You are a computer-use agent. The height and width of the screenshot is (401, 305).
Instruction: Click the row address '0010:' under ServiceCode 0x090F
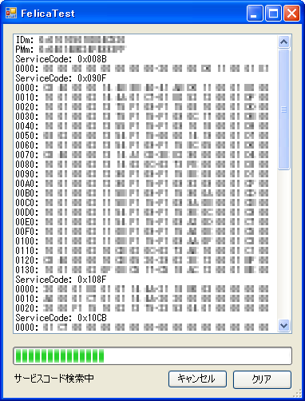tap(27, 97)
